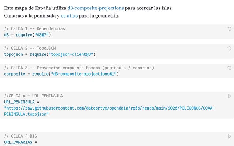Place cursor on URL_CANARIAS variable name

[x=18, y=142]
